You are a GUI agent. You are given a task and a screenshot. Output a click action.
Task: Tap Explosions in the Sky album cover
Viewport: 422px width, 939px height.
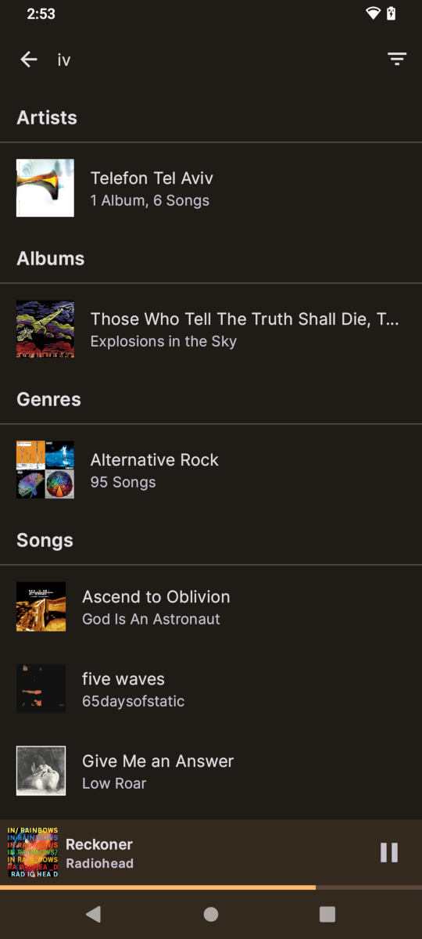45,329
